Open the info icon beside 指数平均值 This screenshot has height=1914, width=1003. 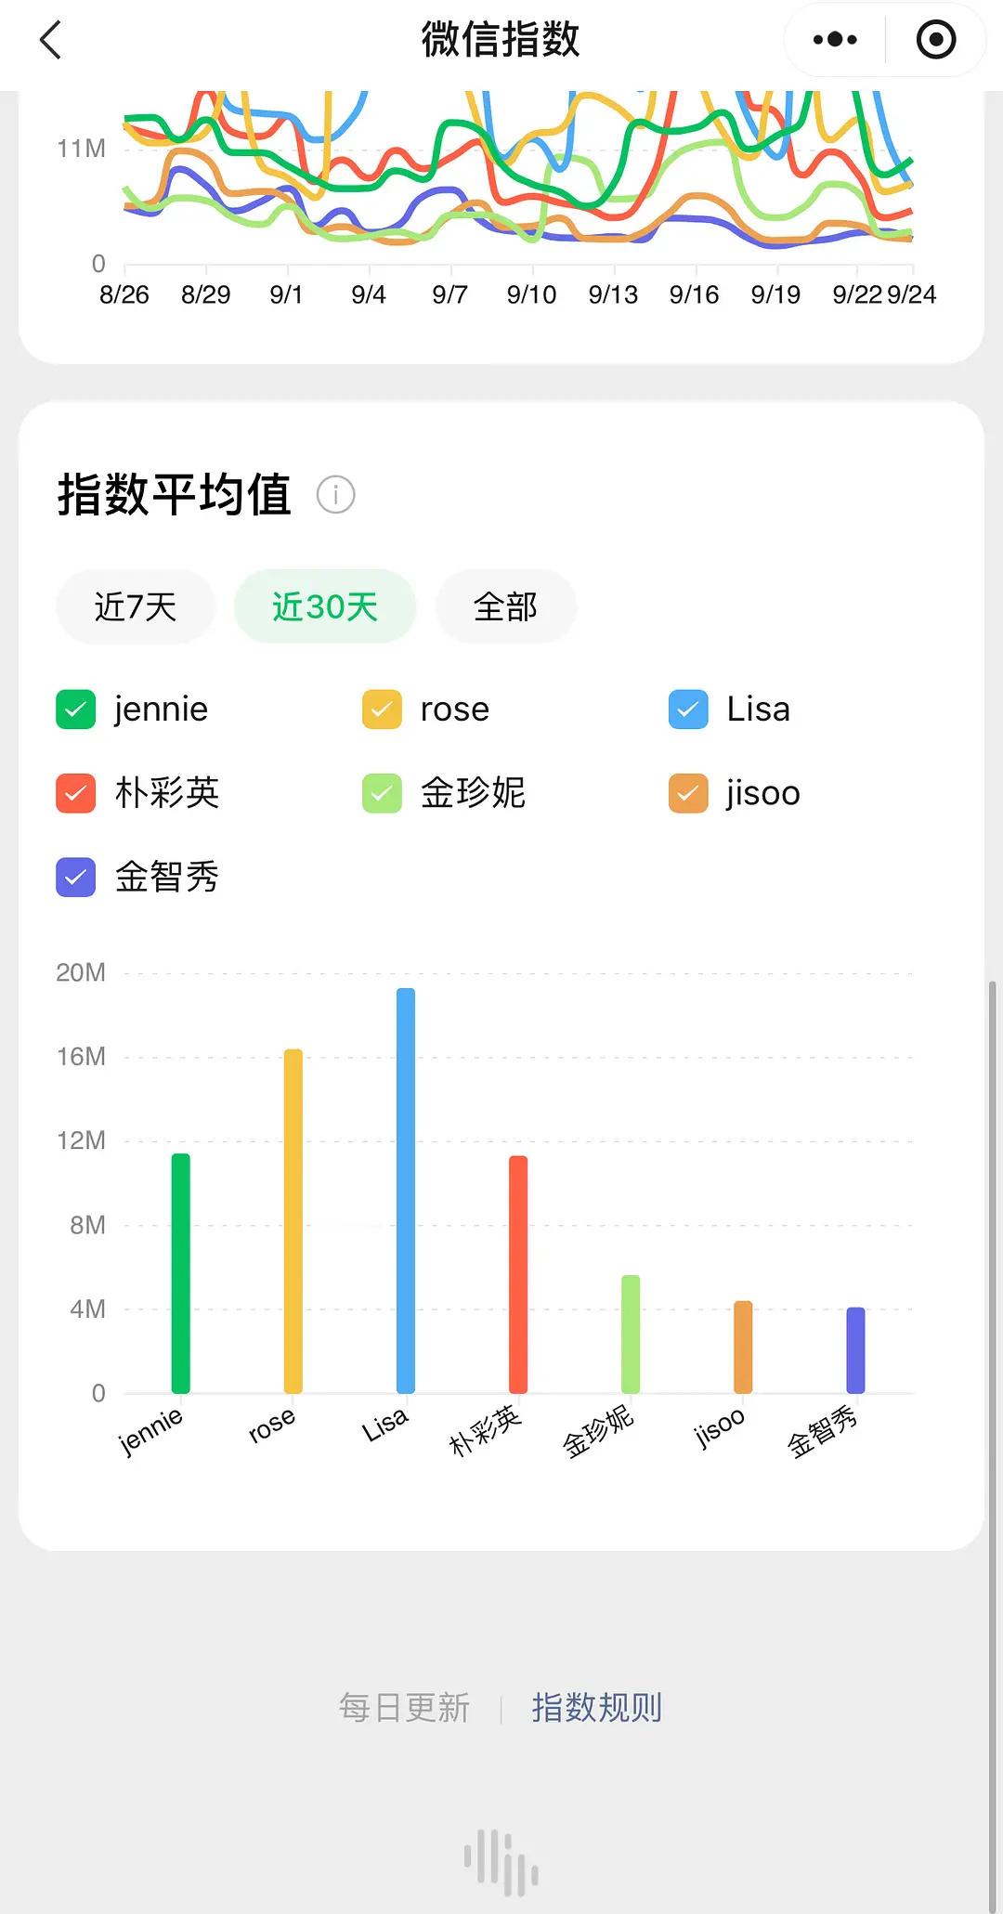point(336,494)
